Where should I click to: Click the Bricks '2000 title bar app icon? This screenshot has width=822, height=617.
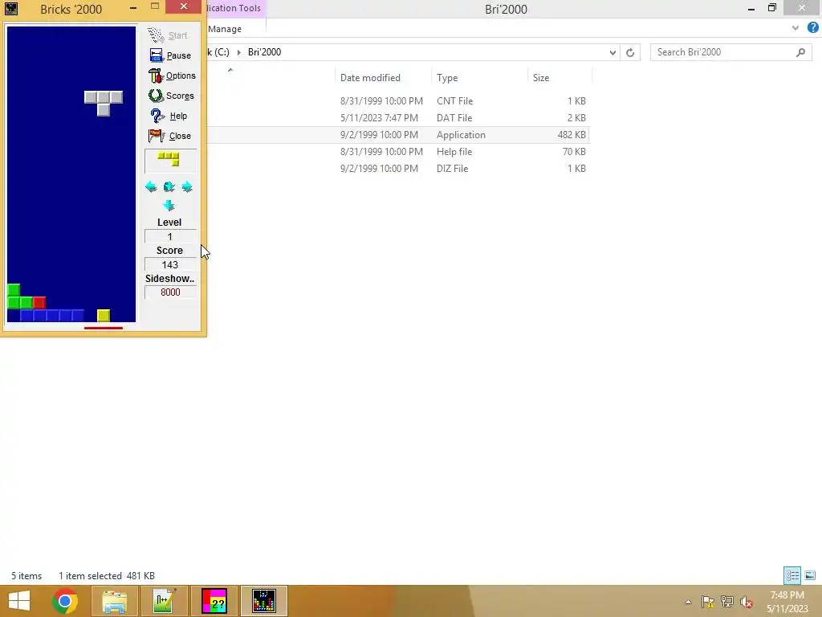pos(11,8)
